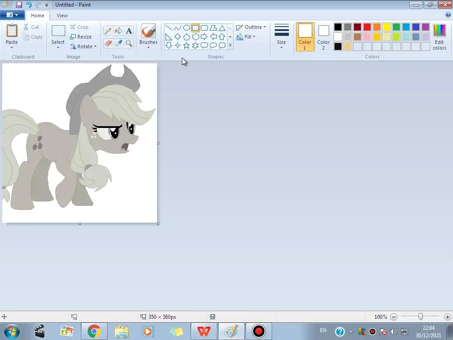This screenshot has width=453, height=340.
Task: Click the zoom slider handle
Action: (421, 317)
